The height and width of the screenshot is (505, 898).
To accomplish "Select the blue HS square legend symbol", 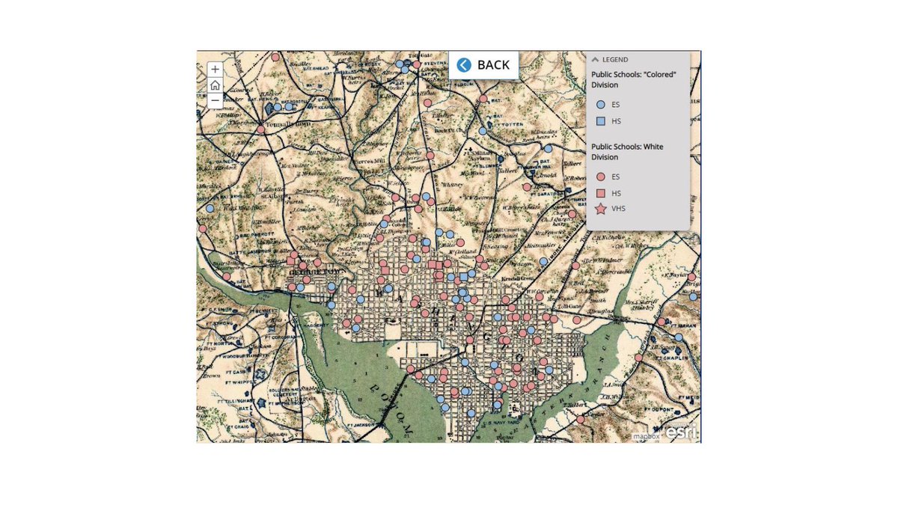I will coord(600,120).
